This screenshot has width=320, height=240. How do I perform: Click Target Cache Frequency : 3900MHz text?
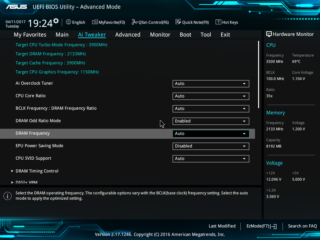[50, 63]
